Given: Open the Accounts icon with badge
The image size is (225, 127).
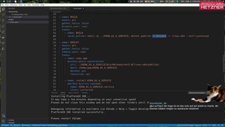Looking at the screenshot, I should (3, 115).
